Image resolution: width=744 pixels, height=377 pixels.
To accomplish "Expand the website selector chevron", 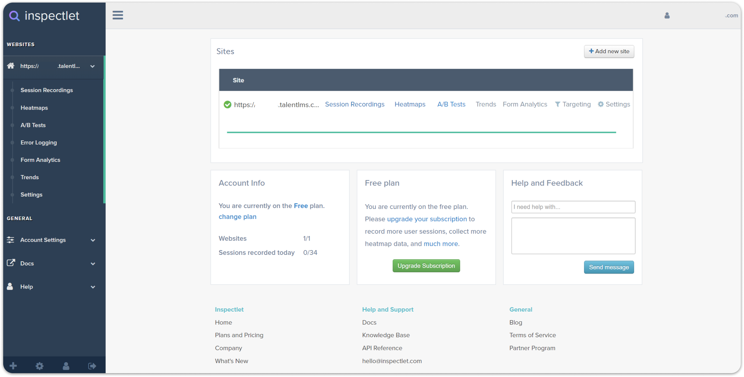I will (93, 66).
